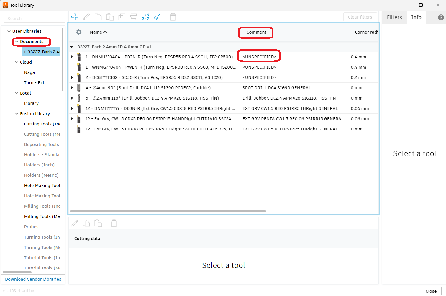
Task: Click the copy tool icon in the top toolbar
Action: (x=98, y=17)
